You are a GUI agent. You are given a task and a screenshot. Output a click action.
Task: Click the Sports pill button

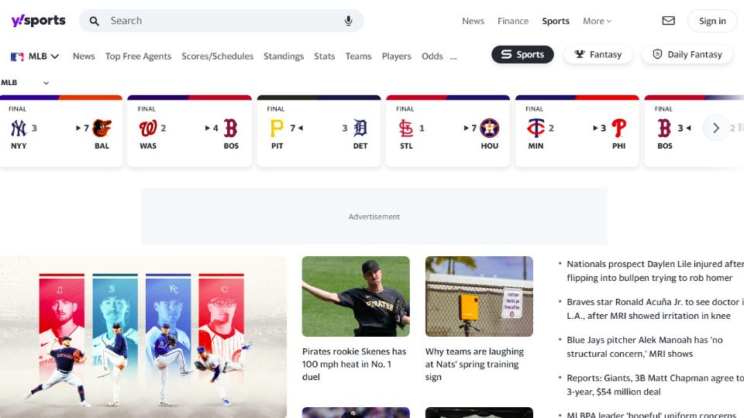tap(522, 54)
